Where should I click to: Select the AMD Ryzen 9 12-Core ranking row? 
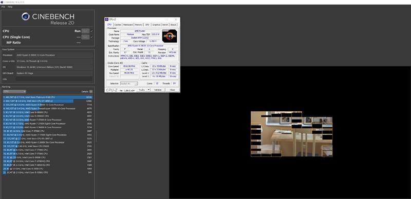tap(47, 105)
